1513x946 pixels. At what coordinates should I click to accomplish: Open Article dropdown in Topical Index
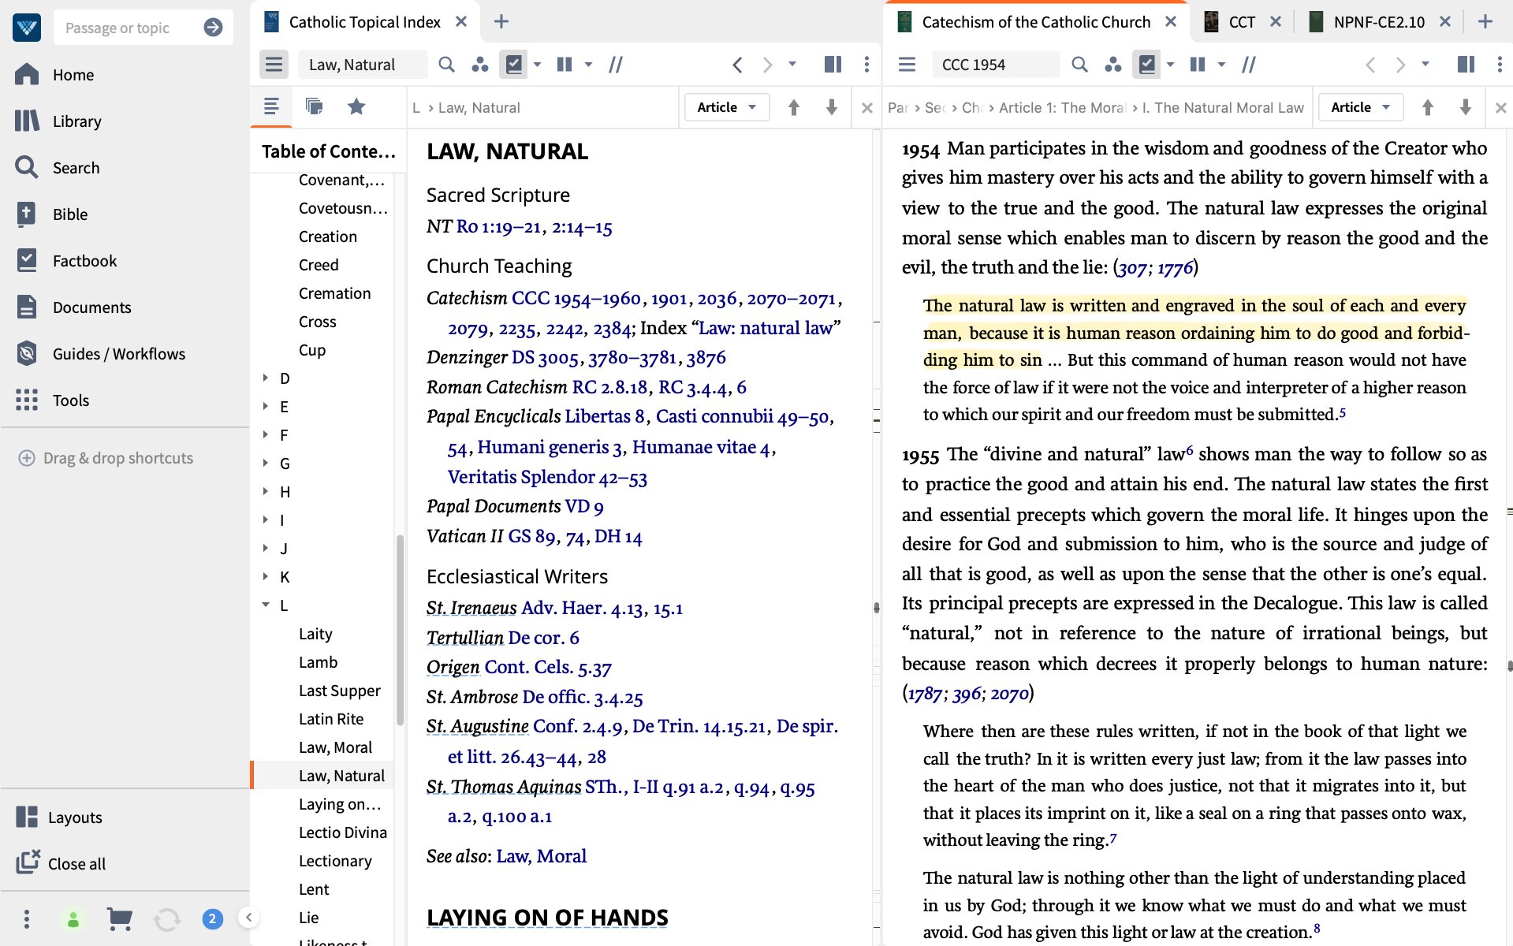726,107
